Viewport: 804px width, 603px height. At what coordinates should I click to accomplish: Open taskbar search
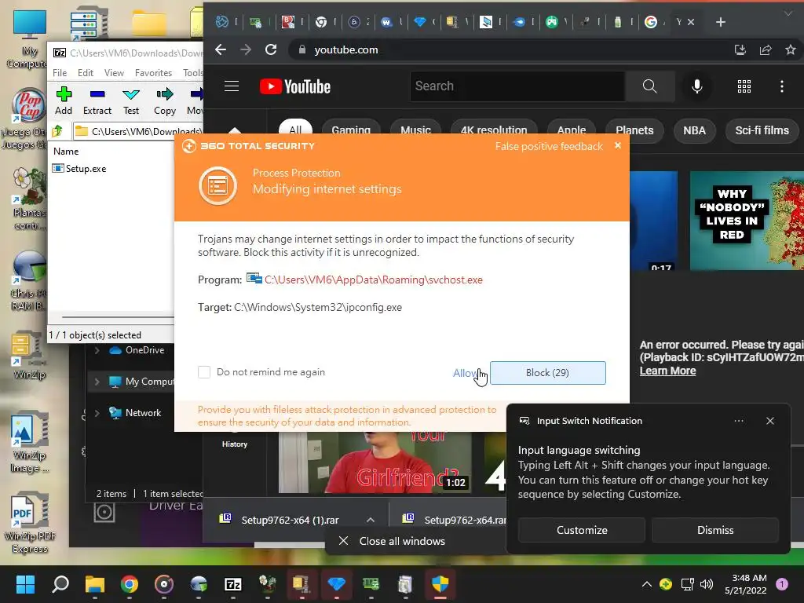[60, 584]
